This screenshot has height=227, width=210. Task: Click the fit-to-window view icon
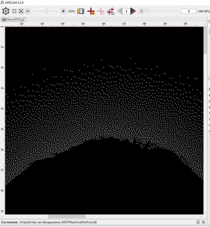click(x=15, y=11)
